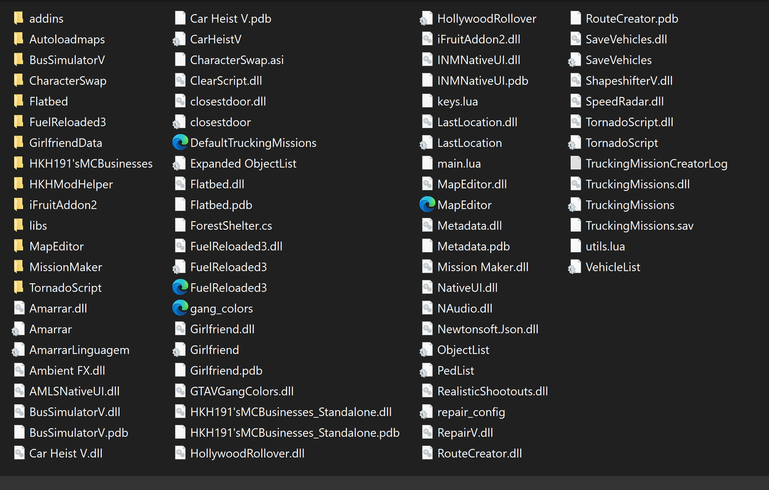The height and width of the screenshot is (490, 769).
Task: Select AMLSNativeUI.dll
Action: [x=67, y=391]
